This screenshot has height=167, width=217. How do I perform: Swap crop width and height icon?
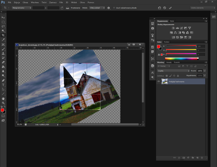[x=62, y=8]
